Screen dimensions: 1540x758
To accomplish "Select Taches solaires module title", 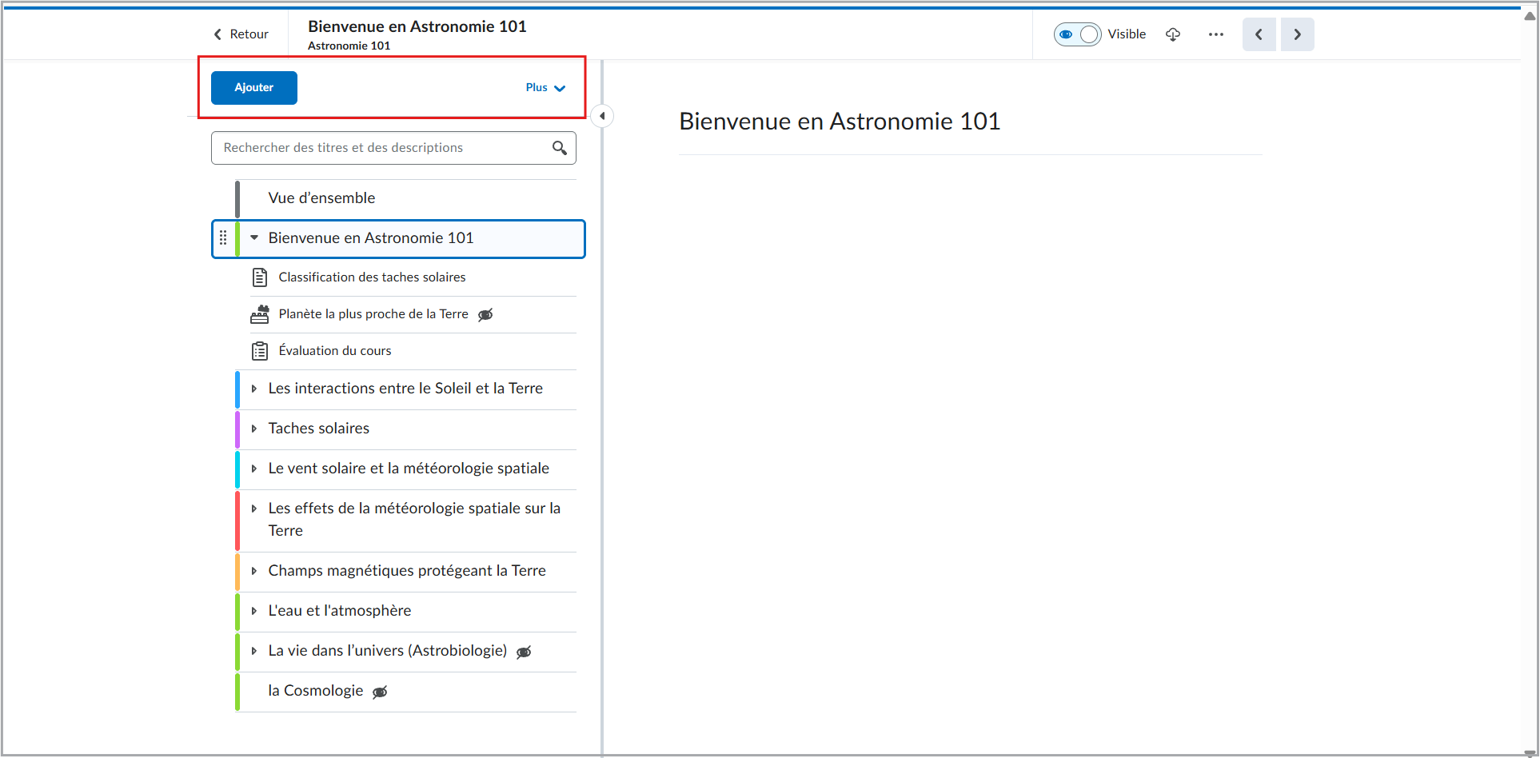I will (x=319, y=429).
